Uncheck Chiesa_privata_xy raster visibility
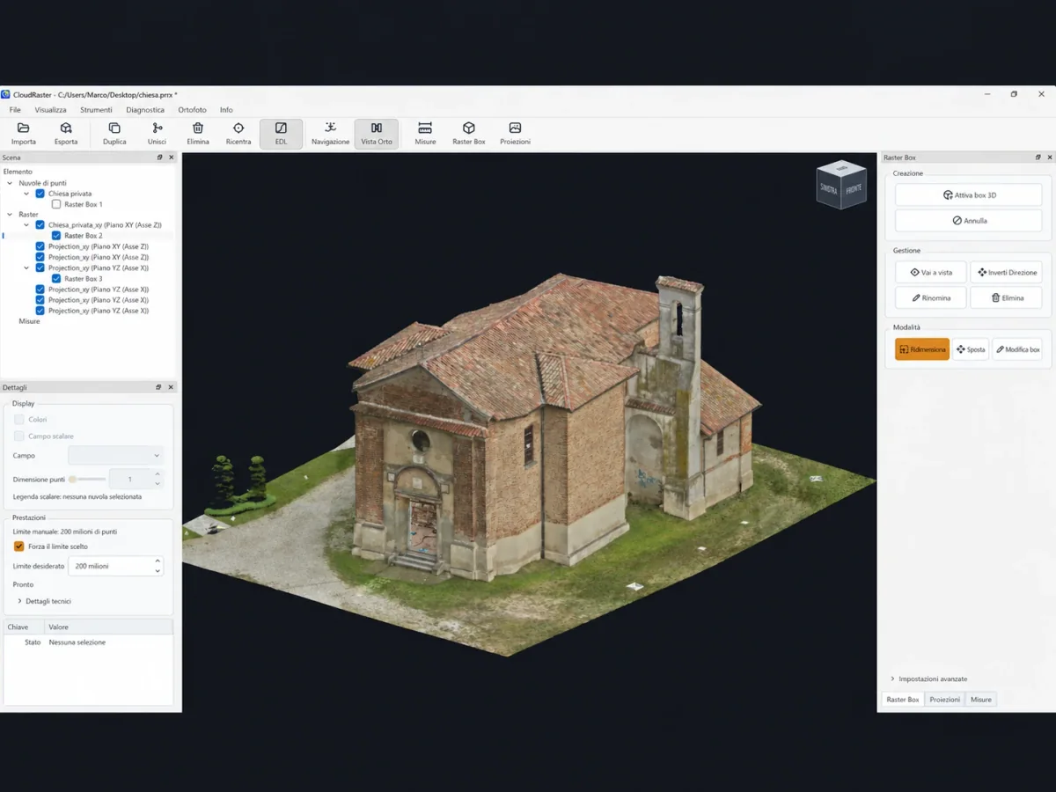Screen dimensions: 1056x792 pyautogui.click(x=40, y=225)
